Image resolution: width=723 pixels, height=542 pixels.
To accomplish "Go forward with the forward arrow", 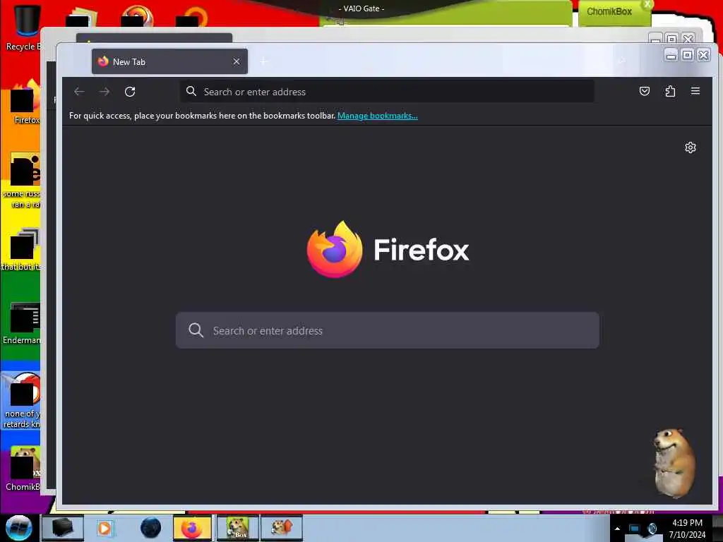I will click(x=104, y=92).
